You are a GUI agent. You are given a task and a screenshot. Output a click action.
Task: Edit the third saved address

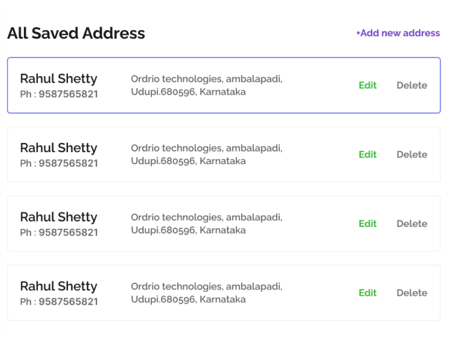click(x=368, y=224)
